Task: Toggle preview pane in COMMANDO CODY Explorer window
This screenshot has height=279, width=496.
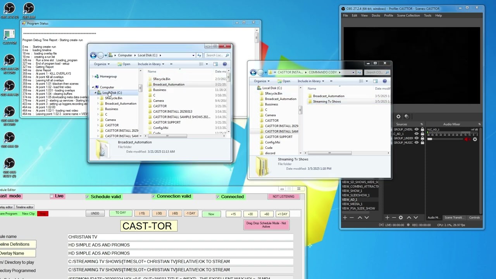Action: pos(375,81)
